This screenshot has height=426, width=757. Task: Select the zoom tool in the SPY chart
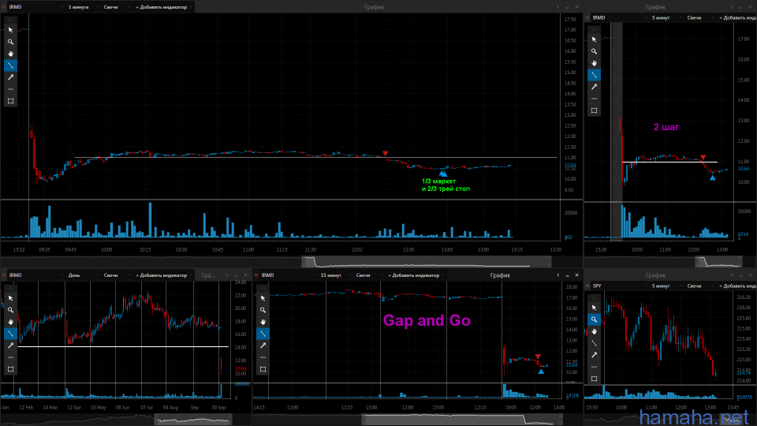point(595,319)
